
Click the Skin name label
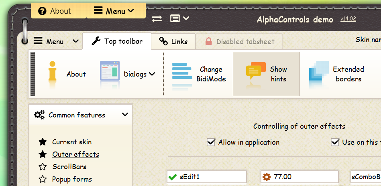coord(368,40)
